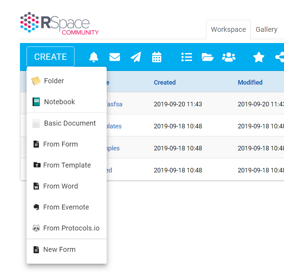This screenshot has width=284, height=277.
Task: Switch to the Gallery tab
Action: (267, 29)
